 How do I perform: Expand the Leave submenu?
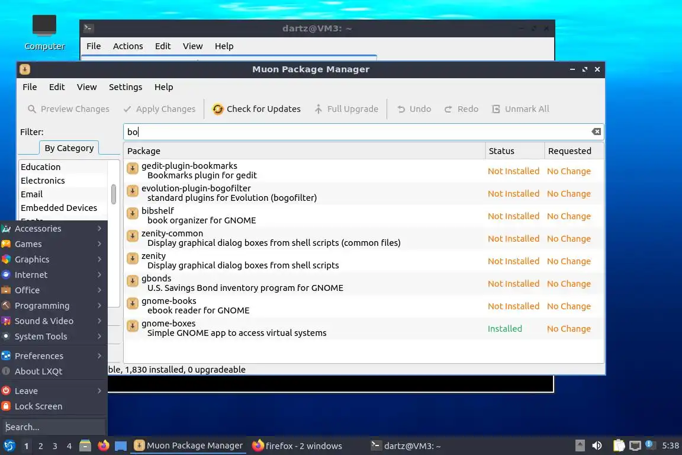[x=53, y=391]
